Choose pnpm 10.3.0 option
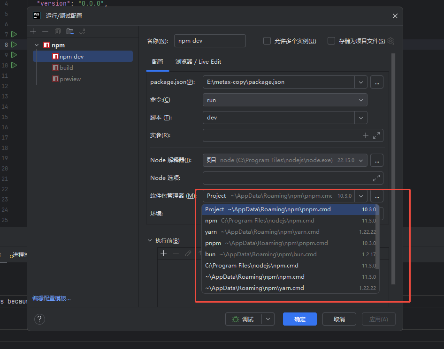Image resolution: width=444 pixels, height=349 pixels. (x=289, y=243)
